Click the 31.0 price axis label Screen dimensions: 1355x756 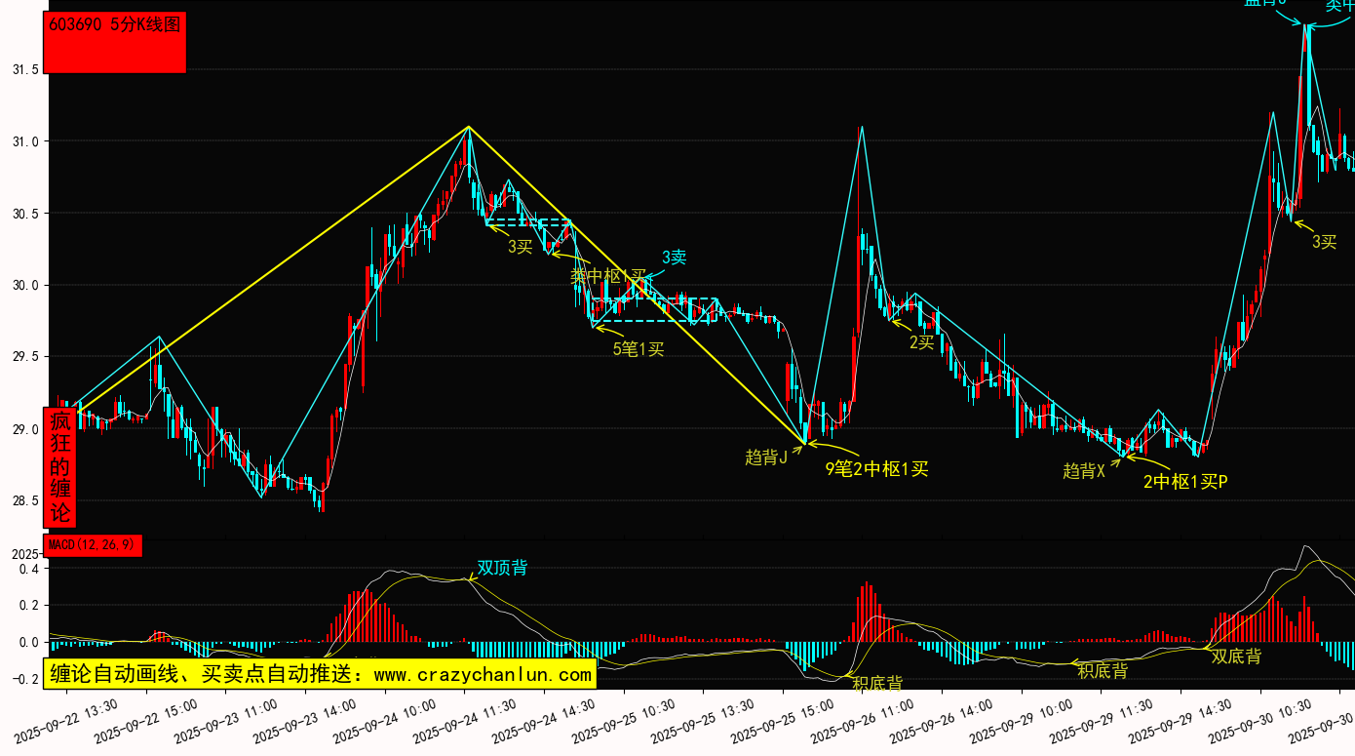25,141
